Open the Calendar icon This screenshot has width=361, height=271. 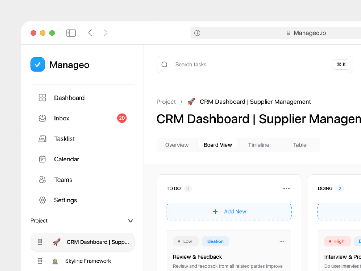[x=42, y=159]
